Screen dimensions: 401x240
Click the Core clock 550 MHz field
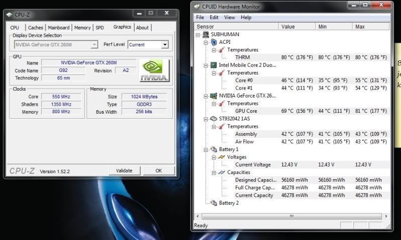(61, 97)
